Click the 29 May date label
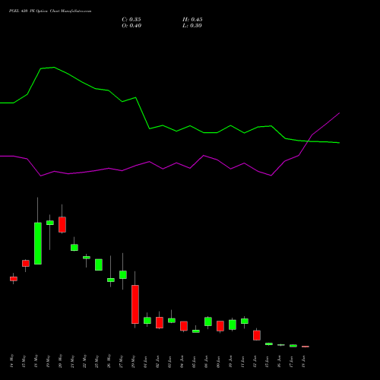The height and width of the screenshot is (380, 380). (133, 361)
